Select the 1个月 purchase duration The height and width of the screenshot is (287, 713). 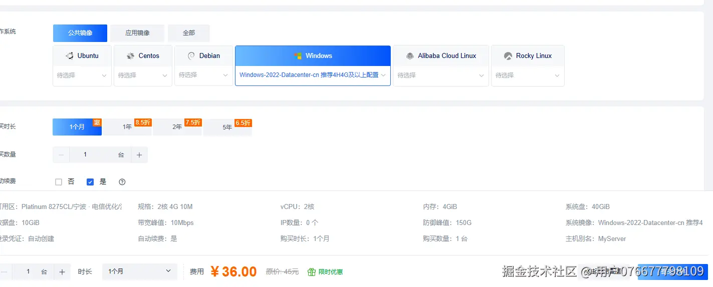click(77, 127)
